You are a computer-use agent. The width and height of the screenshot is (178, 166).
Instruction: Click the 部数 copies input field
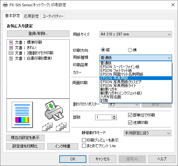tap(104, 117)
